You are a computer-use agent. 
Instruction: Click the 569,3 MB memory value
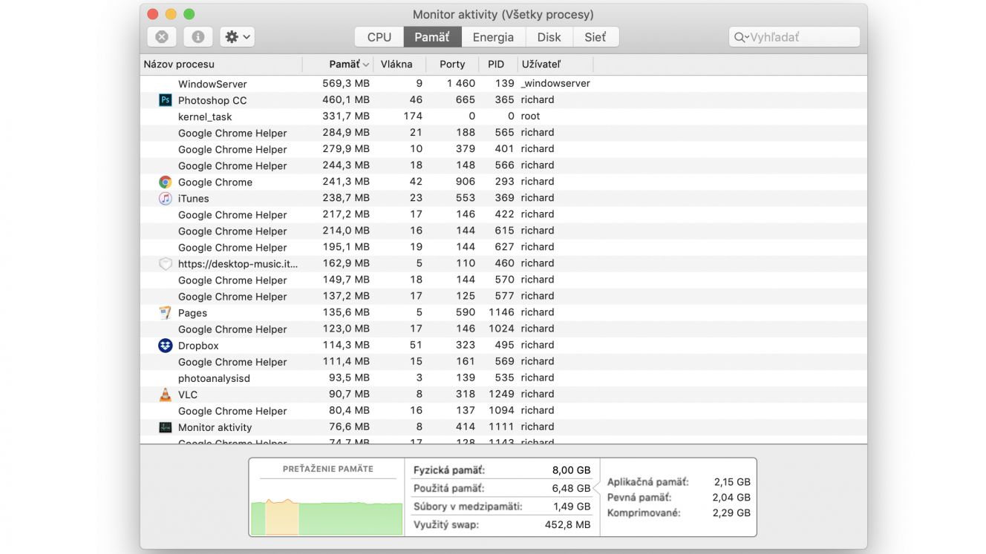pyautogui.click(x=346, y=84)
